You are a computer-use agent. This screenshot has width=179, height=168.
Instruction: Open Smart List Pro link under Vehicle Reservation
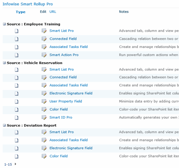click(62, 69)
